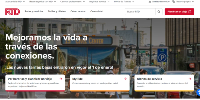
Task: Open the Cómo montar menu item
Action: (78, 11)
